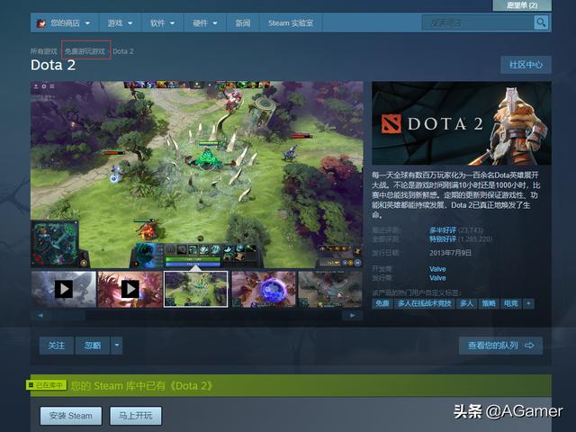The height and width of the screenshot is (432, 576).
Task: Click the 所有游戏 breadcrumb link
Action: 44,51
